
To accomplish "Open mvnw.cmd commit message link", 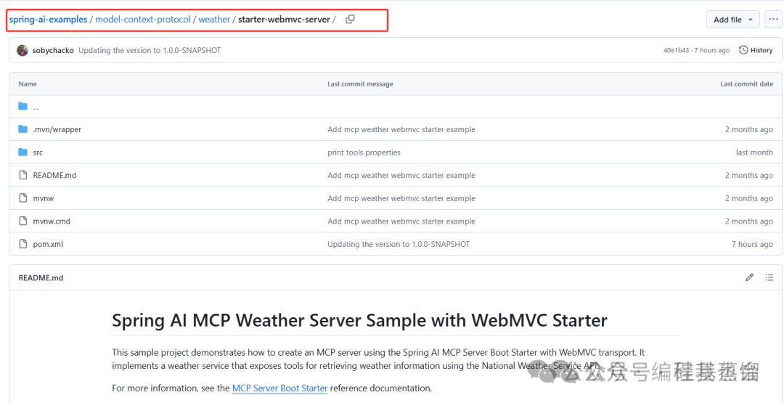I will (401, 221).
